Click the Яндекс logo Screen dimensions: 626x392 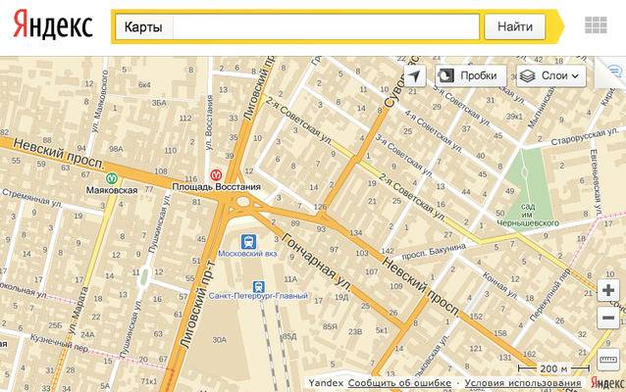click(x=54, y=24)
